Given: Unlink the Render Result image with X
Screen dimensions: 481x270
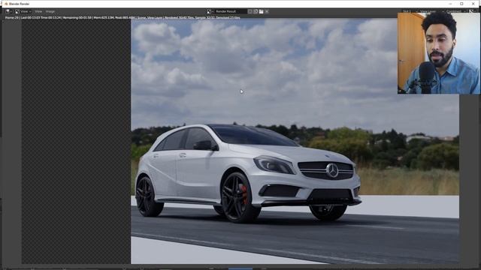Looking at the screenshot, I should click(267, 11).
